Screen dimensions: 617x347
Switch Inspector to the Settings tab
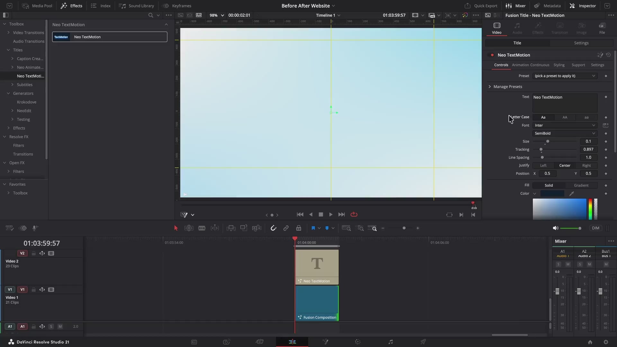(581, 43)
